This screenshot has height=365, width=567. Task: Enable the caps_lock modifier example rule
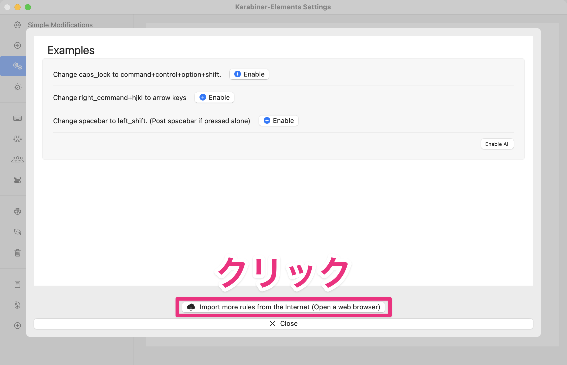pyautogui.click(x=249, y=74)
